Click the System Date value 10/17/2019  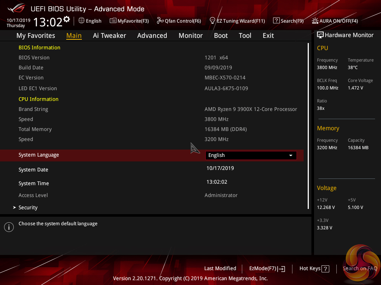(x=220, y=168)
